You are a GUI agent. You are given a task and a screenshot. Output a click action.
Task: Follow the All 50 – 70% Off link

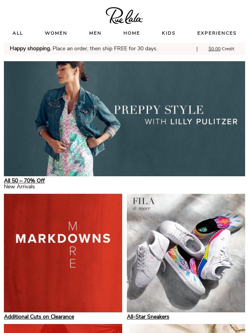pos(25,181)
